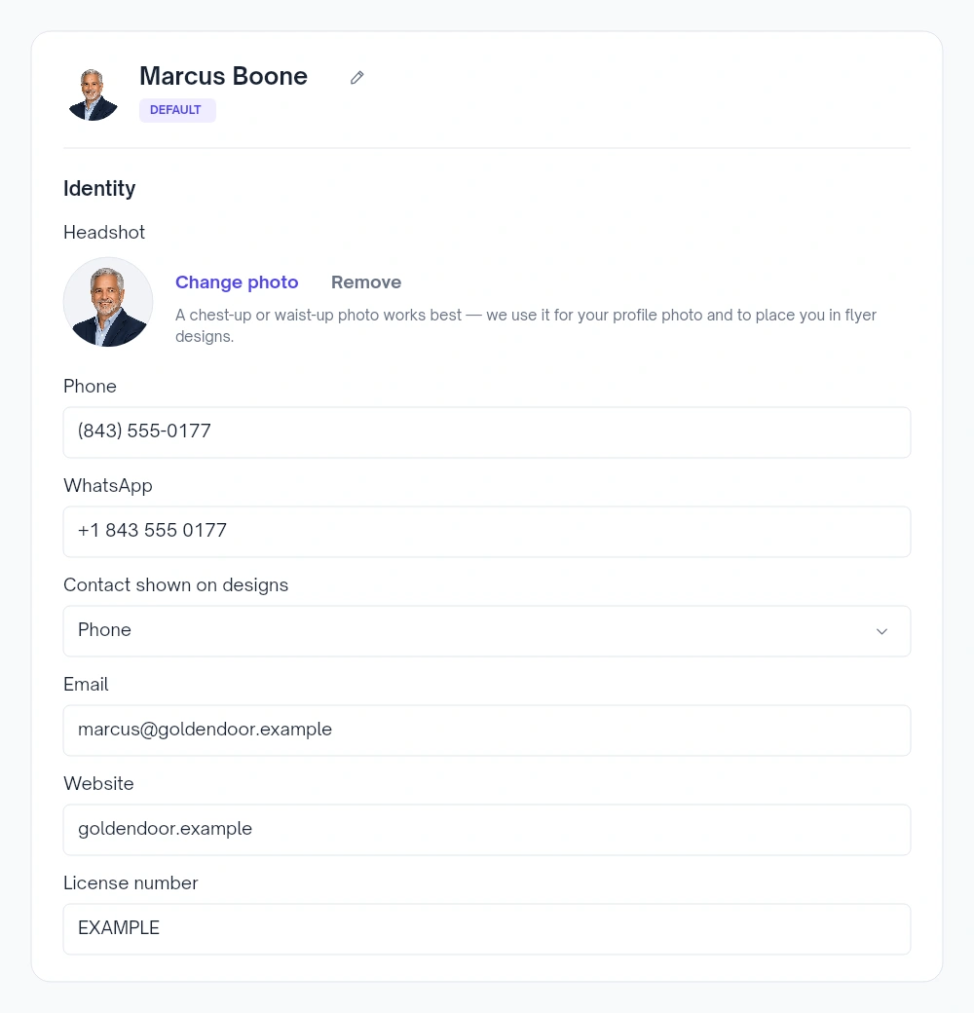The height and width of the screenshot is (1013, 974).
Task: Click the Headshot label
Action: pos(104,233)
